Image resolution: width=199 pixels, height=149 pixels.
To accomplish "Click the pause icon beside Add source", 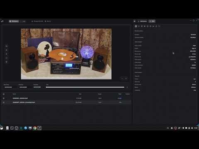I will 134,21.
